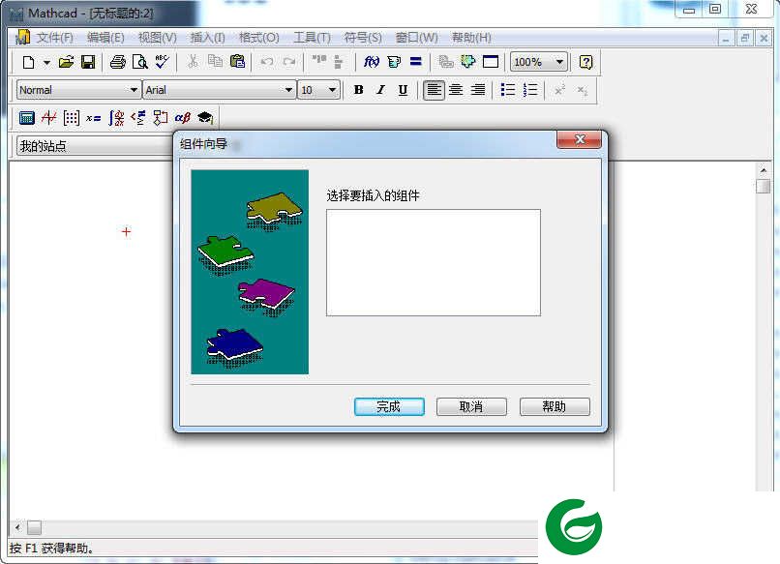
Task: Open the Calculator toolbar icon
Action: (26, 118)
